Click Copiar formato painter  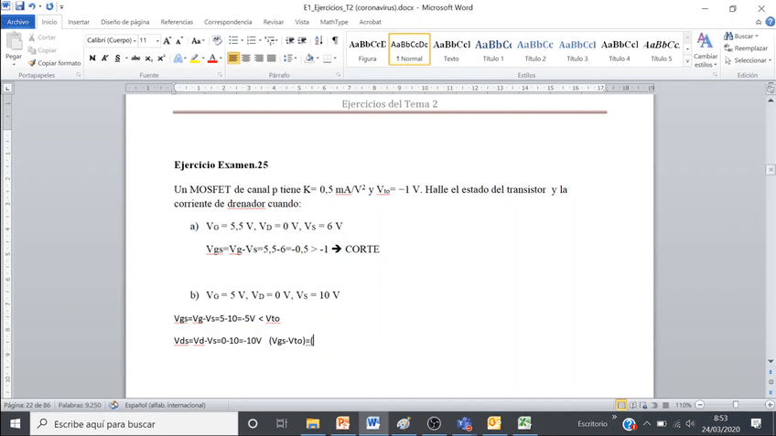(54, 63)
